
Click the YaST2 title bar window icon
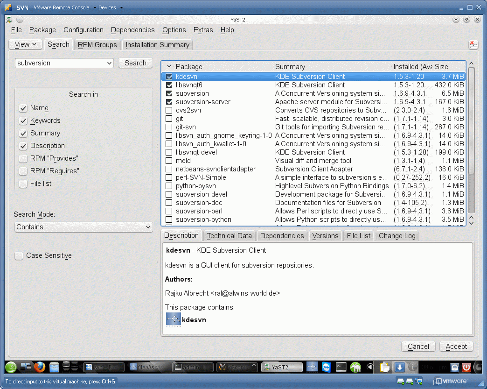pyautogui.click(x=9, y=20)
